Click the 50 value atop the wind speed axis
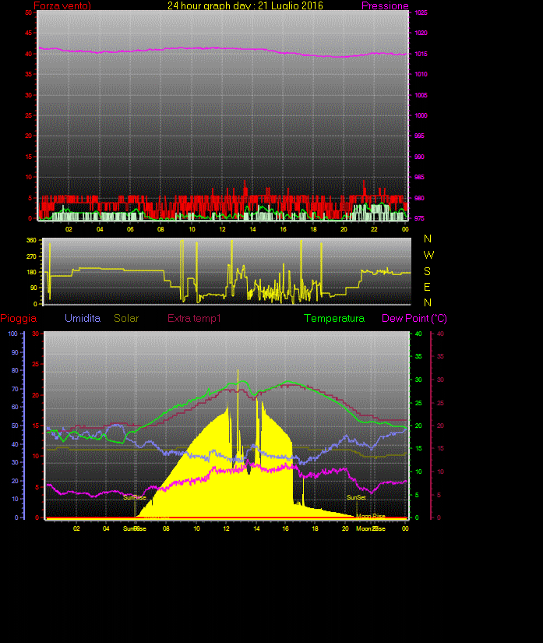This screenshot has width=543, height=643. point(29,13)
